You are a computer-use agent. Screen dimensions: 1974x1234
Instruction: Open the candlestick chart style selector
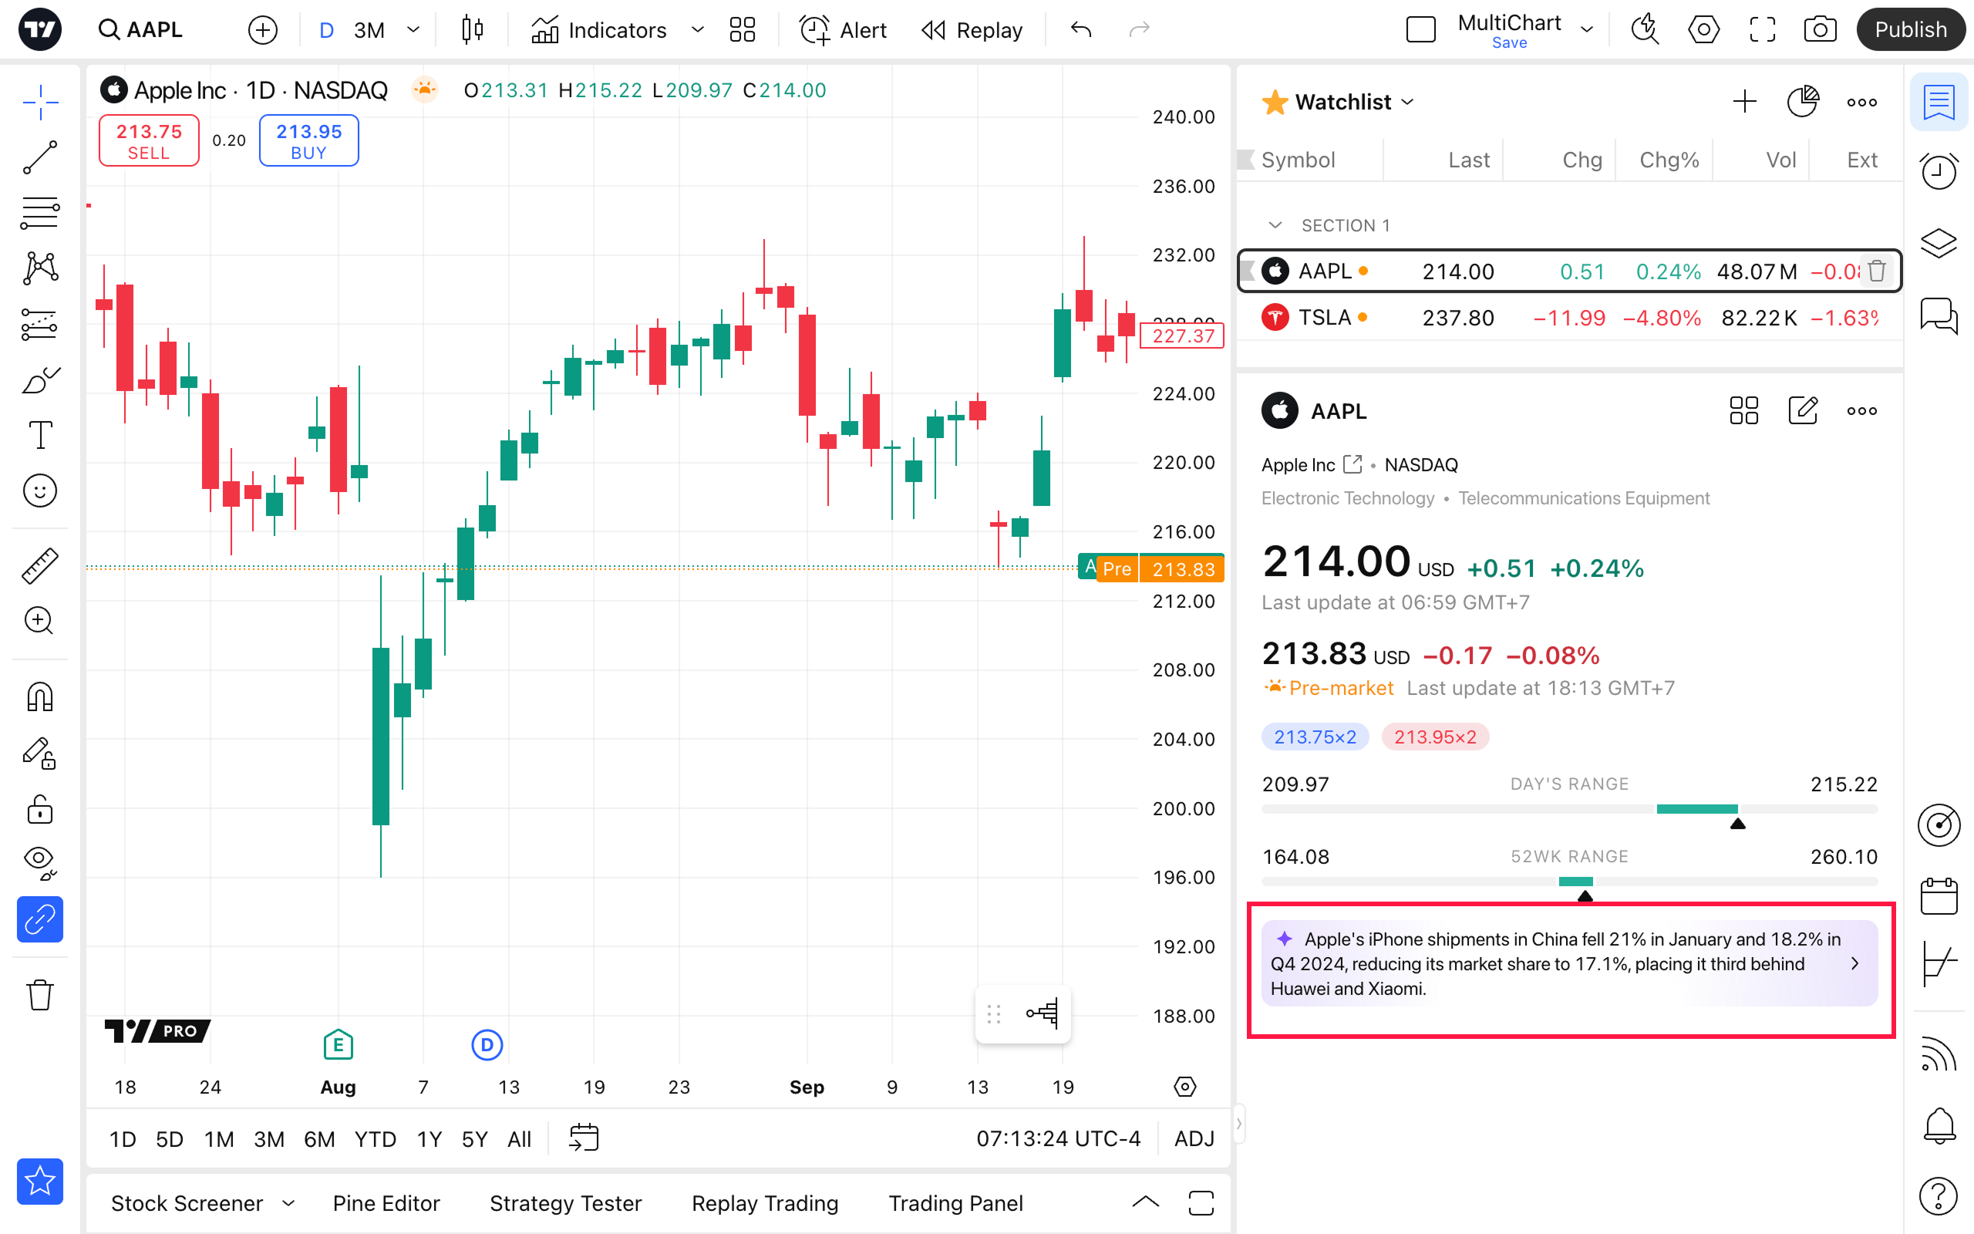(x=472, y=30)
